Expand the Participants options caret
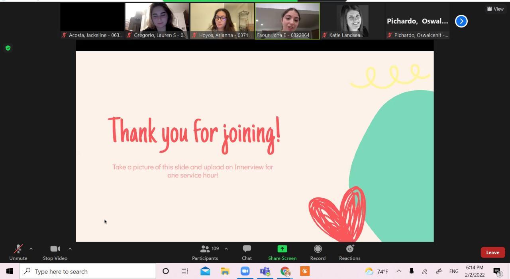The image size is (510, 279). [x=226, y=249]
